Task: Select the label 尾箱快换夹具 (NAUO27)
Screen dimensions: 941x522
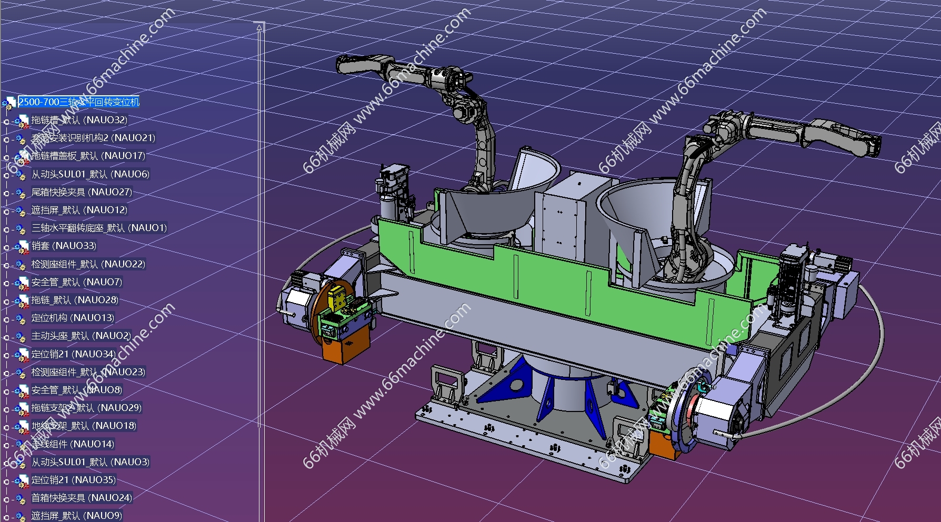Action: coord(82,192)
